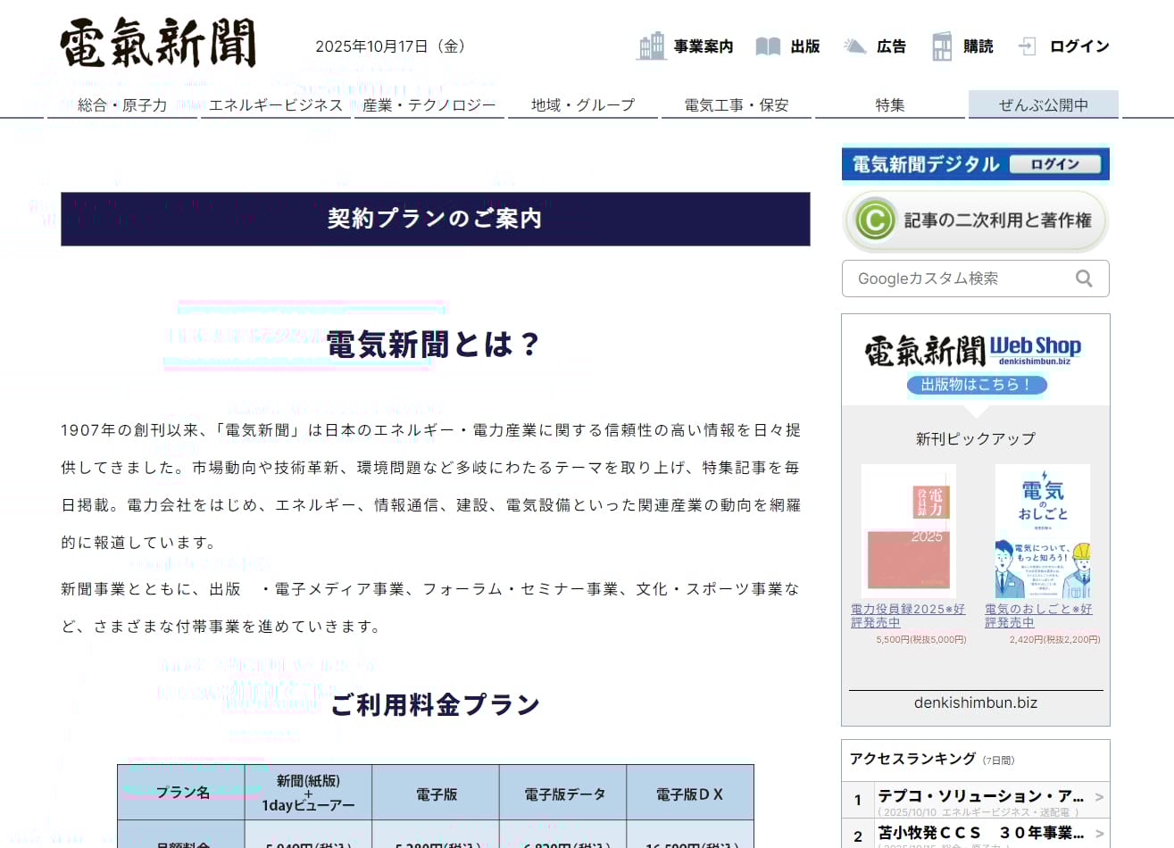Image resolution: width=1174 pixels, height=848 pixels.
Task: Open the 産業・テクノロジー section
Action: tap(429, 105)
